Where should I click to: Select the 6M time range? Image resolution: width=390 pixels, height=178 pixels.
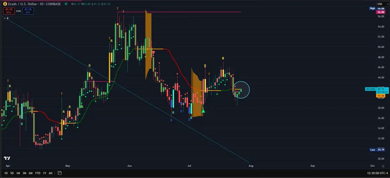click(x=31, y=173)
